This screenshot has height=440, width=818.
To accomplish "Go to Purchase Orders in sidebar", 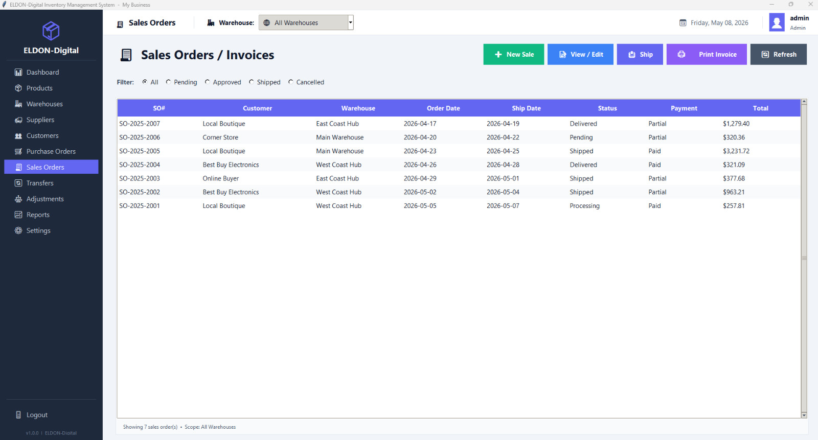I will tap(51, 151).
